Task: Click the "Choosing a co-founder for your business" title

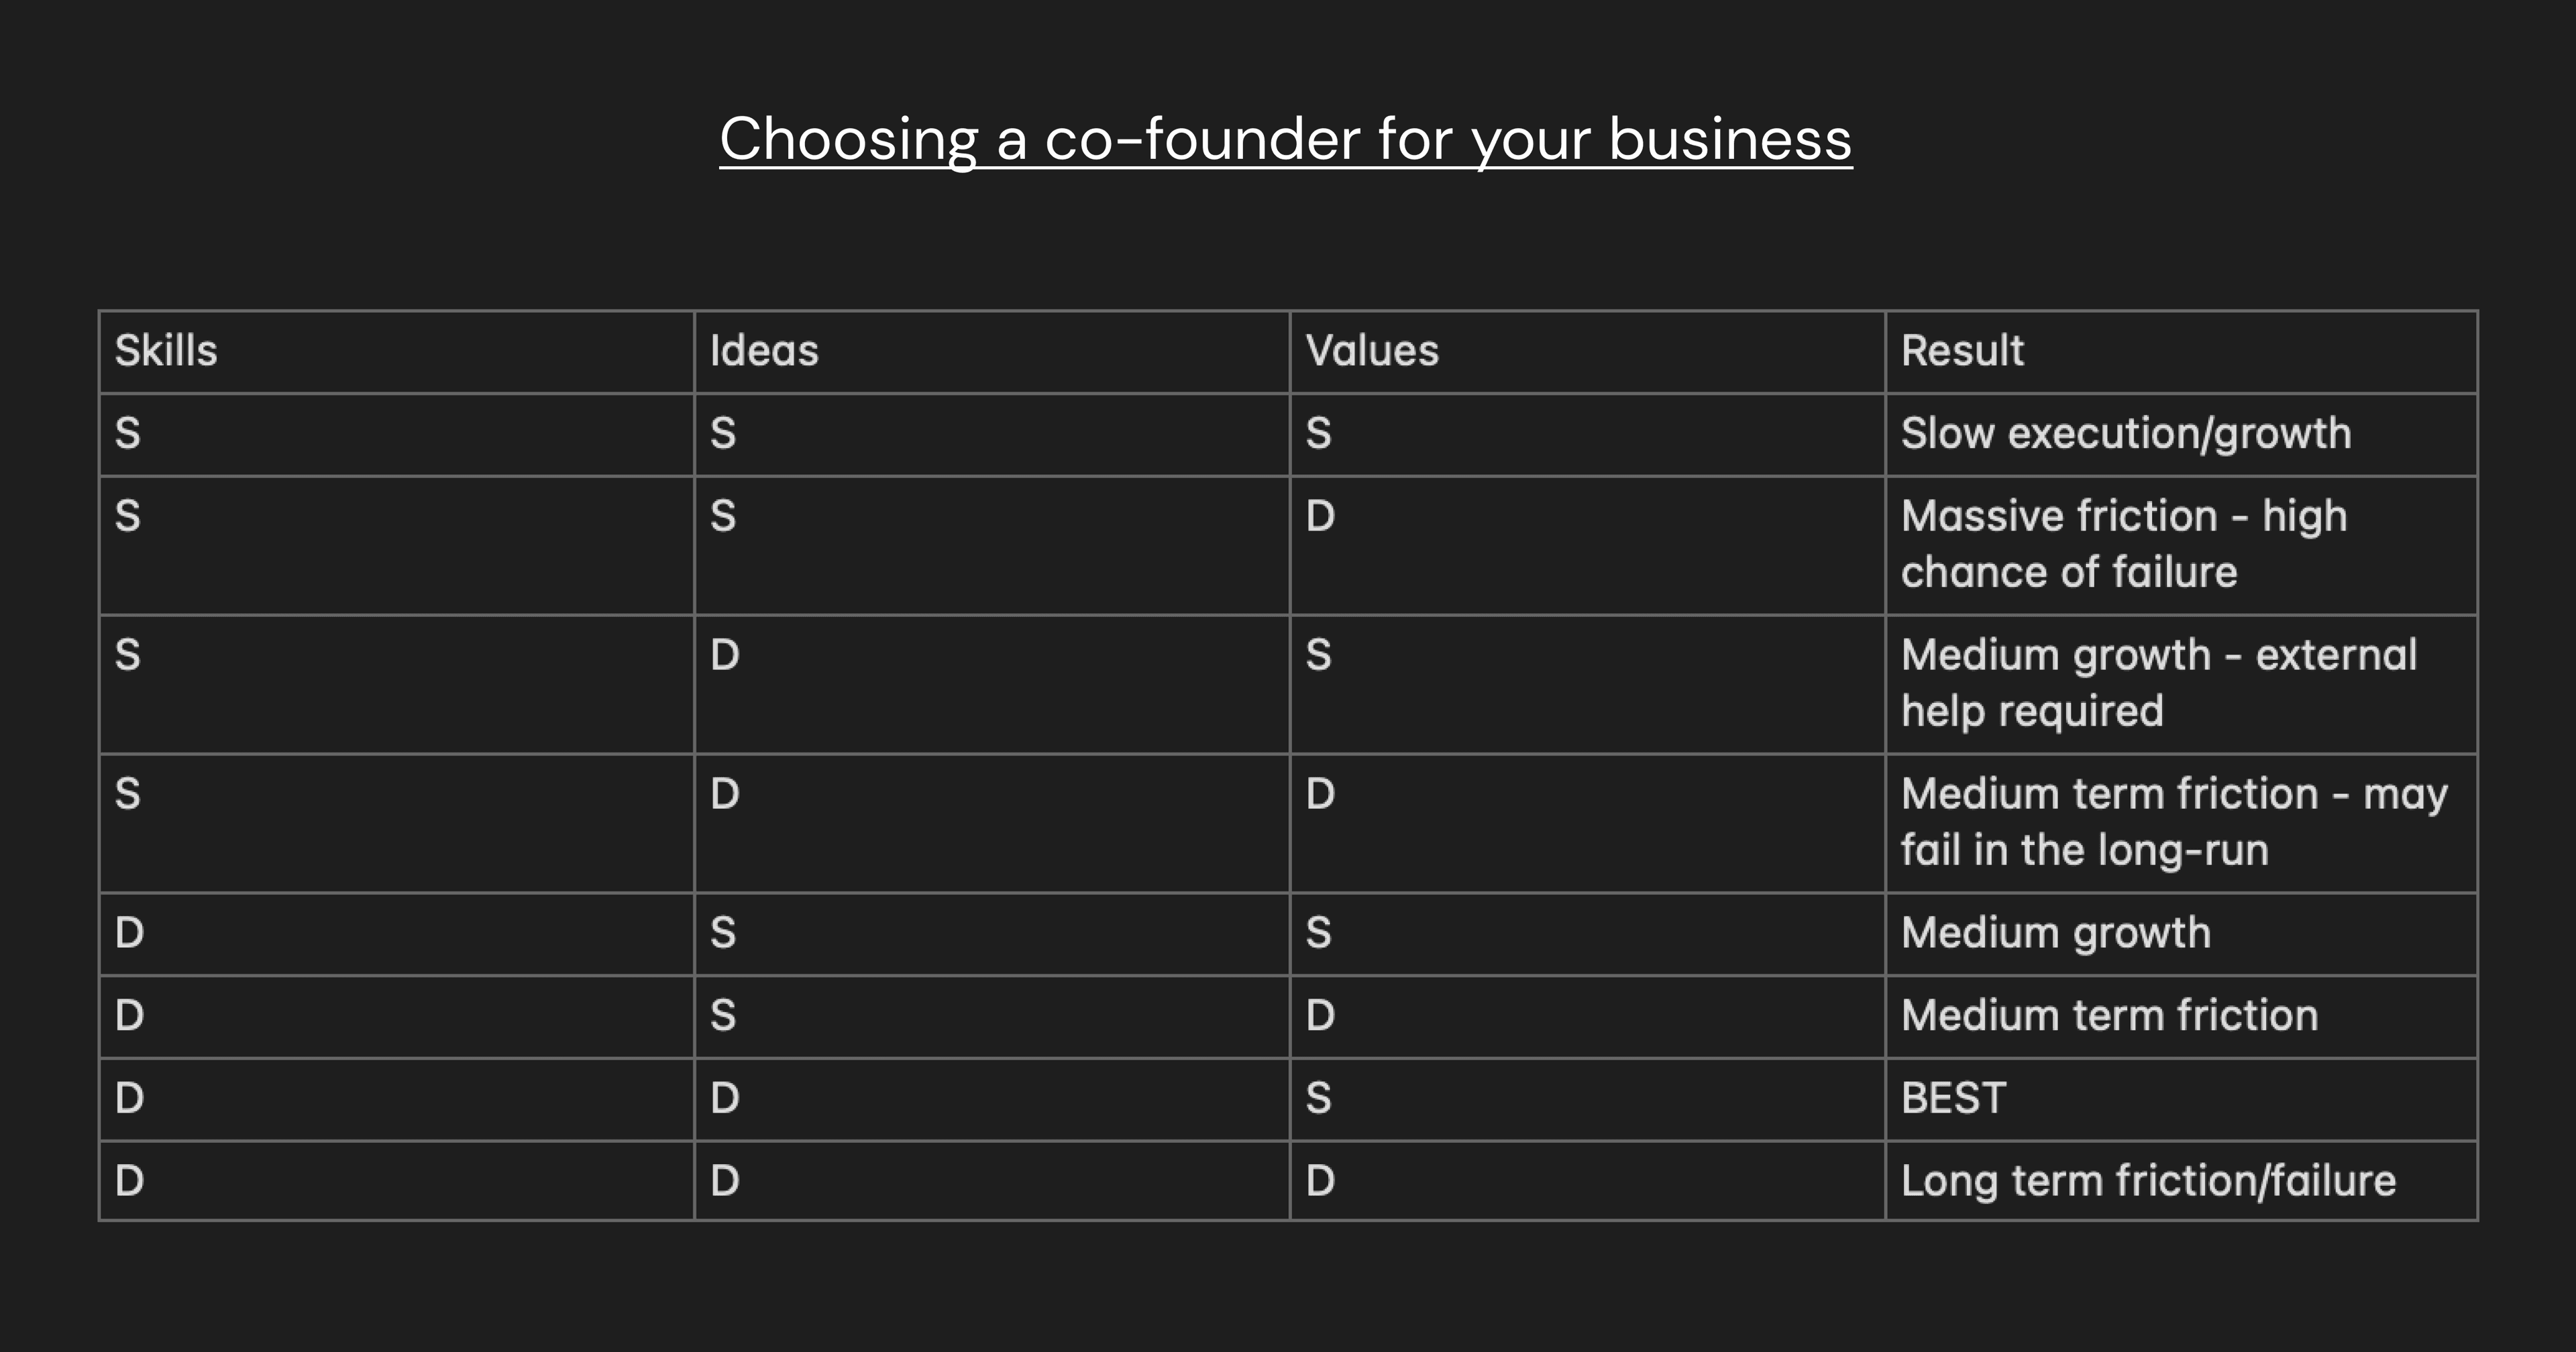Action: click(1285, 139)
